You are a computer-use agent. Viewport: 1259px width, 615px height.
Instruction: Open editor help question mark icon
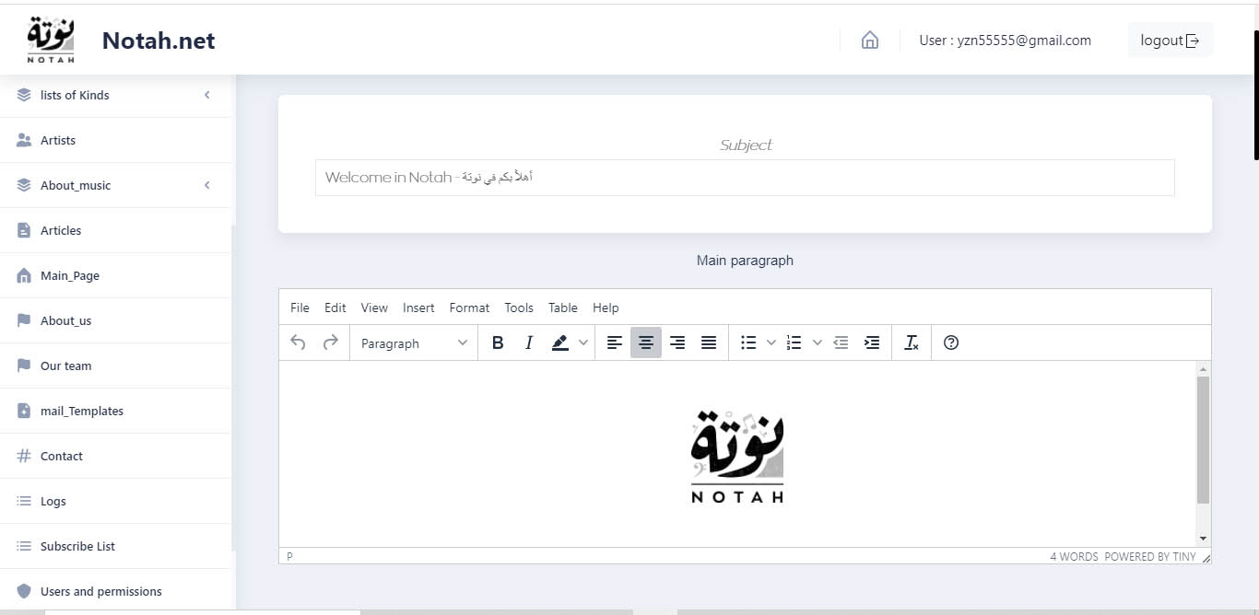(x=952, y=342)
